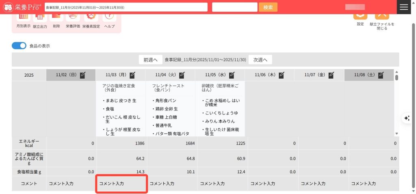Image resolution: width=416 pixels, height=194 pixels.
Task: Edit the 11/03 (月) entry pencil icon
Action: coord(132,75)
